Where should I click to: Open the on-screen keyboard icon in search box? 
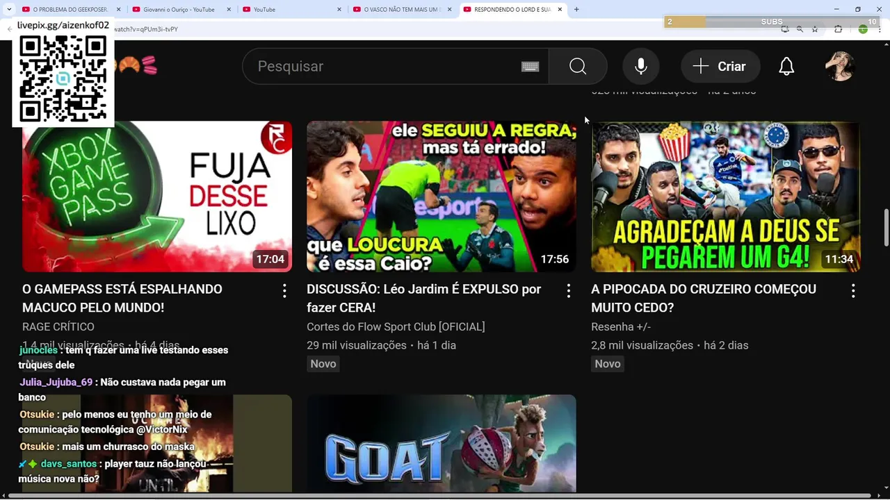(x=530, y=67)
